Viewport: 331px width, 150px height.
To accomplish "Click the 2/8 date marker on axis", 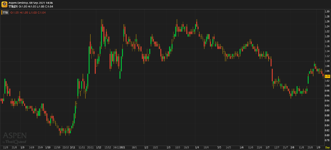I will tap(292, 148).
